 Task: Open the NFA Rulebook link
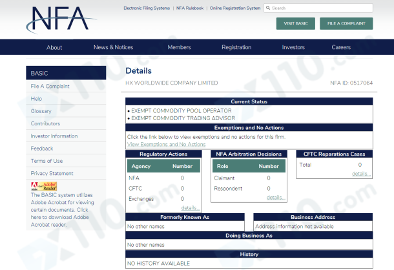tap(190, 8)
